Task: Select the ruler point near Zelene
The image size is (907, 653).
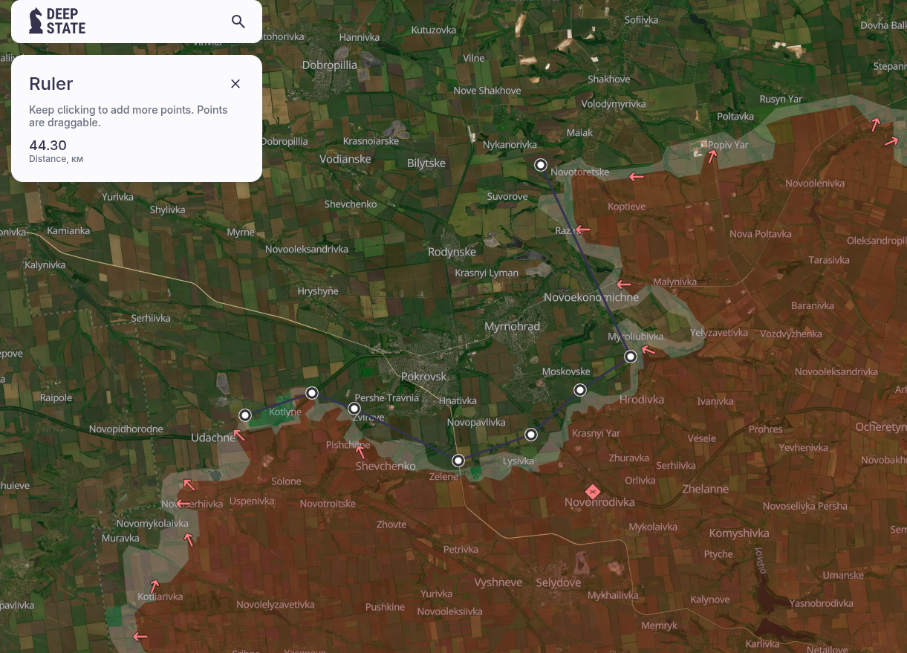Action: pyautogui.click(x=458, y=461)
